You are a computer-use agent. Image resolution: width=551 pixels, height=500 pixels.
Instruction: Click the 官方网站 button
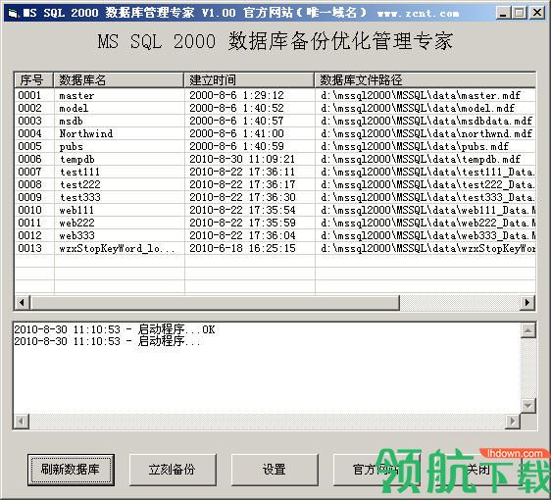(x=376, y=470)
